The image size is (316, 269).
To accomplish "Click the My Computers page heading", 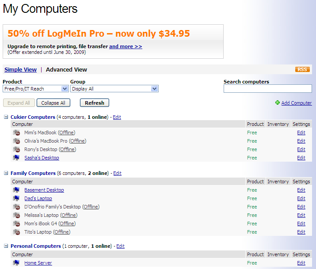I will pos(40,9).
